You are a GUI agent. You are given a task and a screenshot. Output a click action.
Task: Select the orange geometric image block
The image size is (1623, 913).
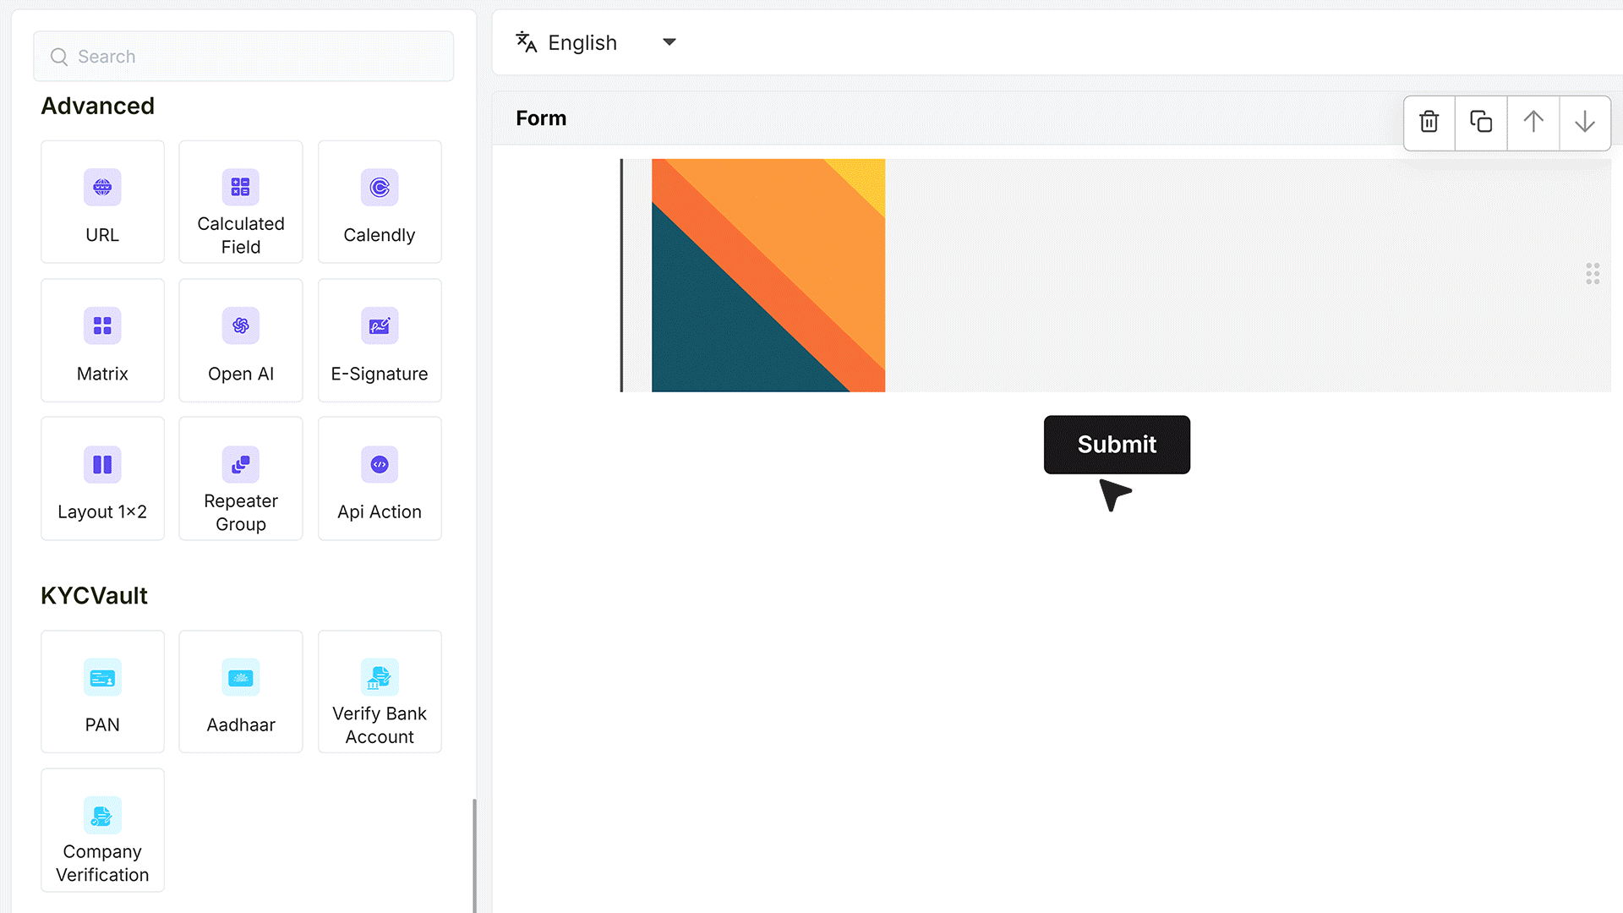tap(768, 276)
